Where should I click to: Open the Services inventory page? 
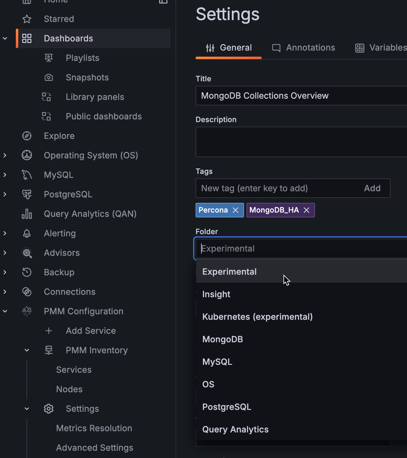[74, 370]
